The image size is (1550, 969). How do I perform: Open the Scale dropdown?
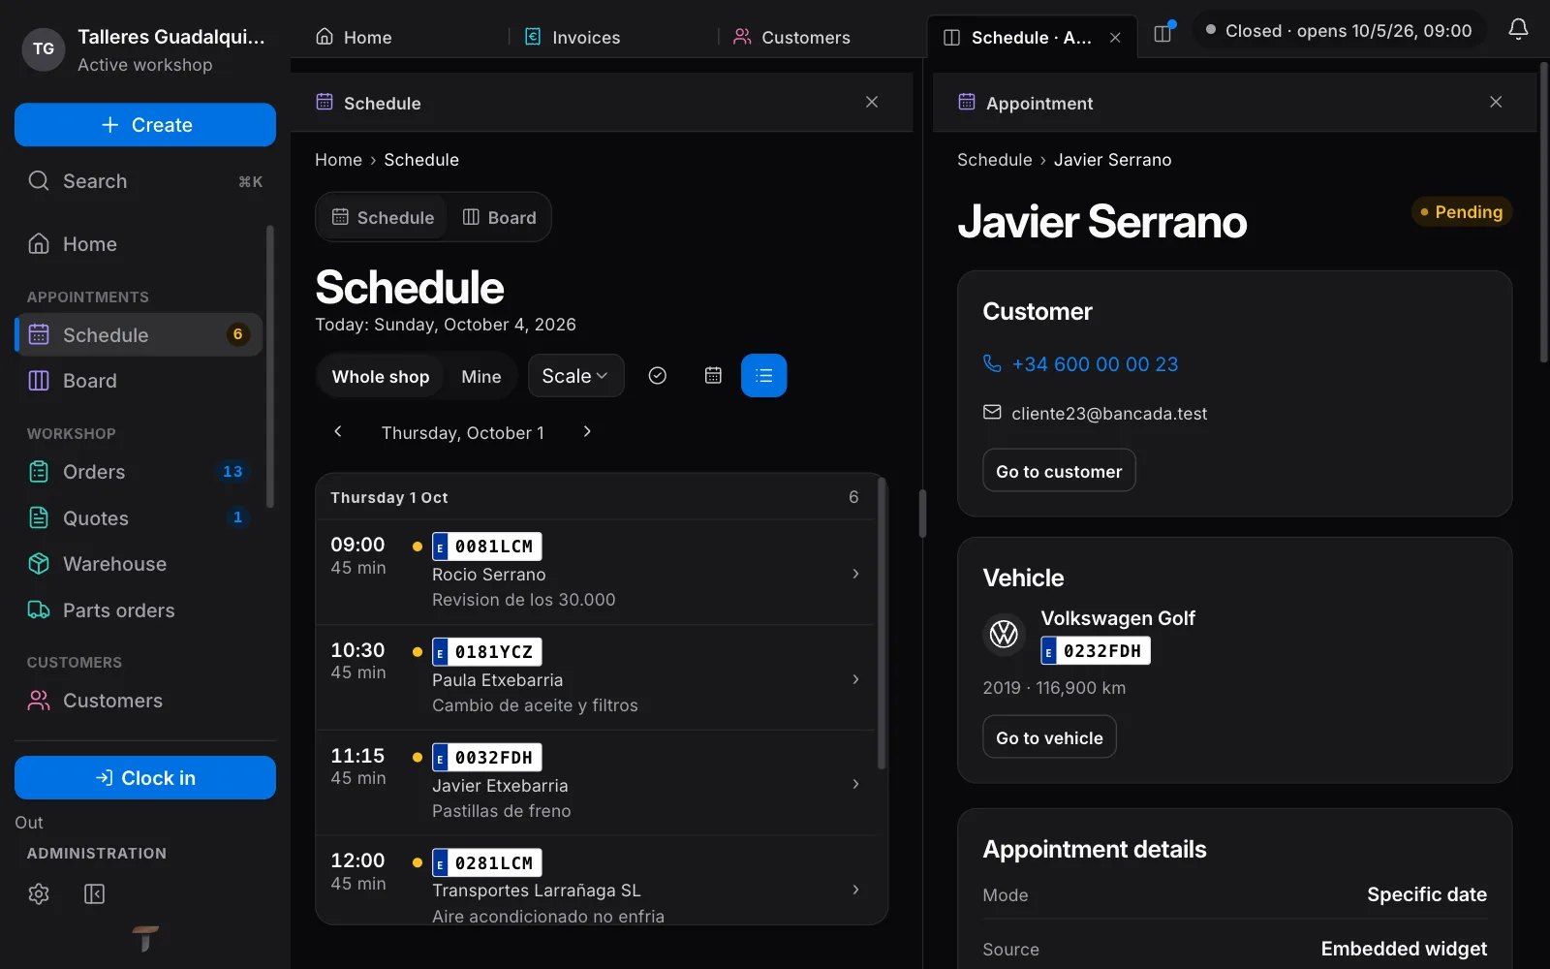pyautogui.click(x=575, y=376)
